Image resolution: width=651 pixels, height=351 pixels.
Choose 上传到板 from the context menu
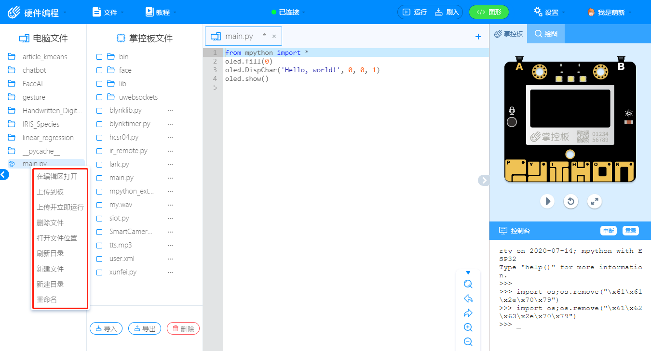tap(50, 192)
